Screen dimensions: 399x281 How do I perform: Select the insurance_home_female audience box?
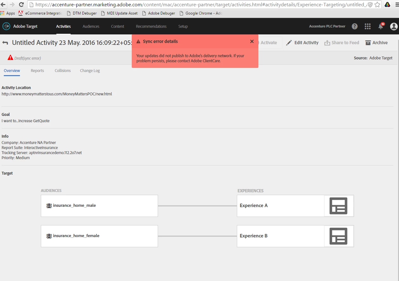tap(99, 236)
